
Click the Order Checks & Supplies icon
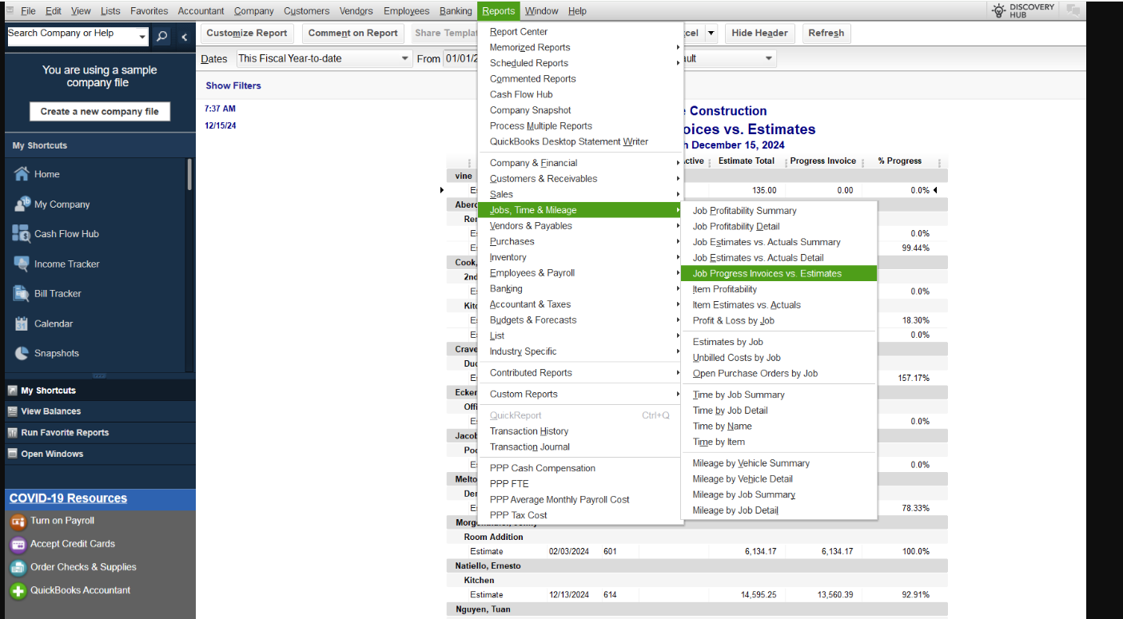(18, 568)
